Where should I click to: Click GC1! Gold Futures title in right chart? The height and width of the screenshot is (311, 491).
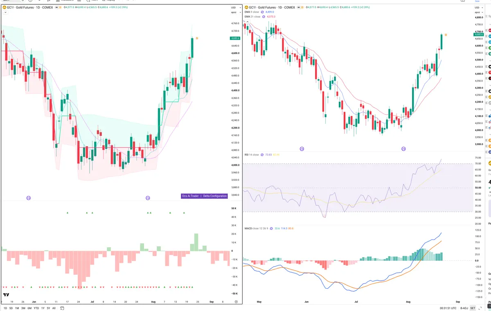pos(272,7)
